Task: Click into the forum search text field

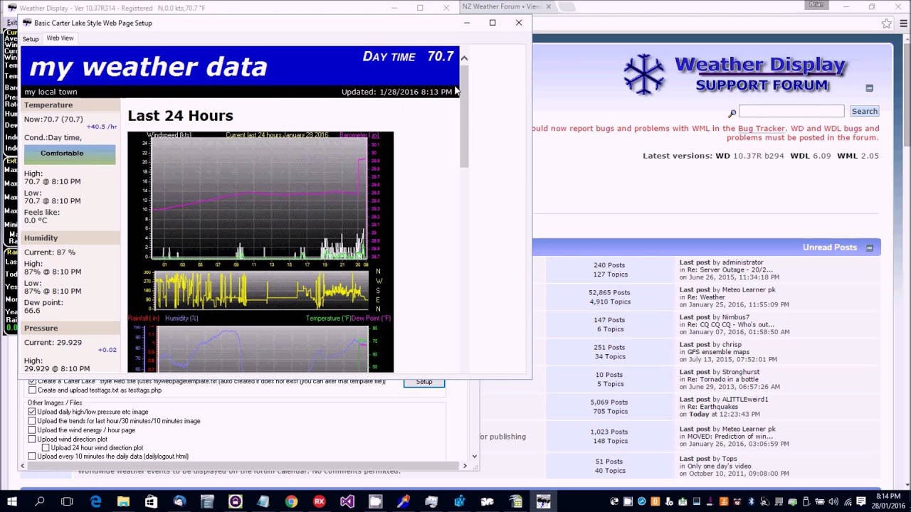Action: point(791,111)
